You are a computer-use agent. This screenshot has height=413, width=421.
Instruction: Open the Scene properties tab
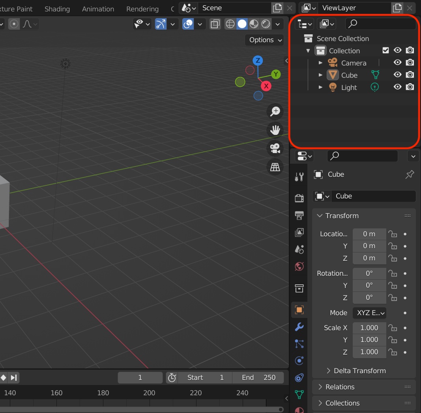click(299, 249)
